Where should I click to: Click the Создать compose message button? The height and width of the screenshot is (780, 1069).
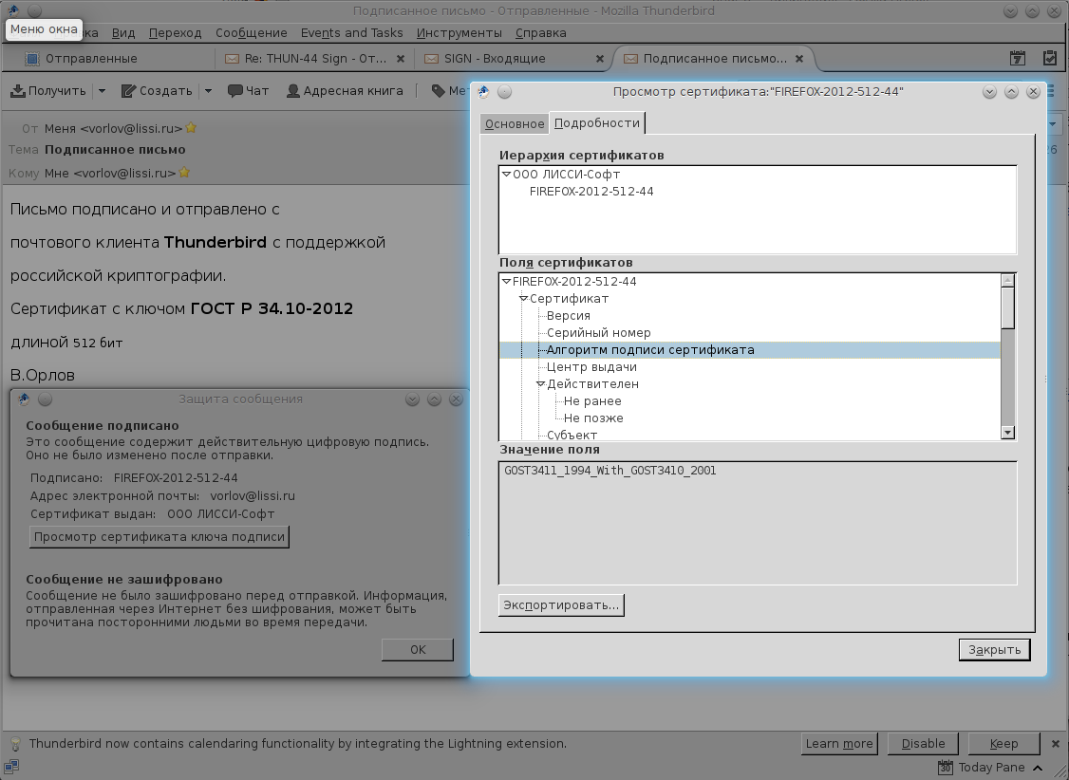[x=157, y=90]
